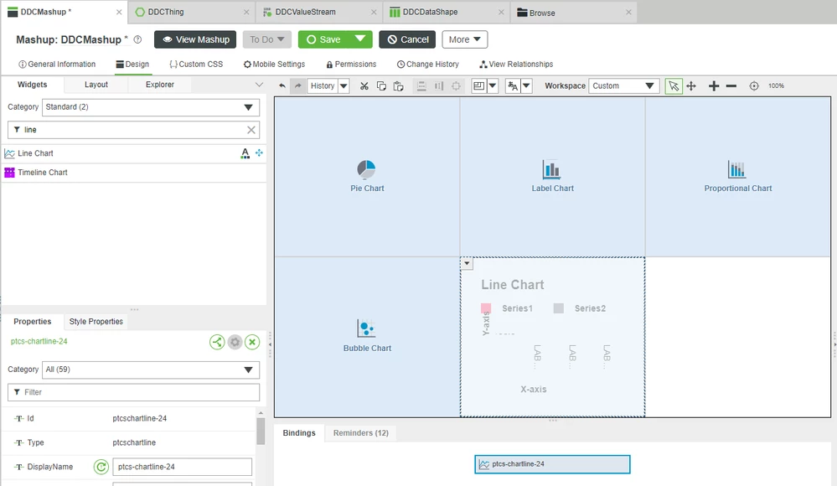This screenshot has height=486, width=837.
Task: Expand the Line Chart widget context arrow
Action: [467, 263]
